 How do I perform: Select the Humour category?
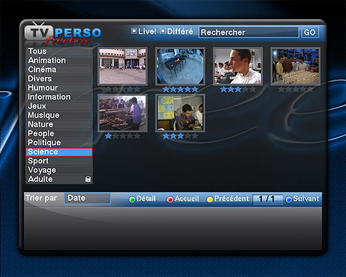pyautogui.click(x=59, y=88)
